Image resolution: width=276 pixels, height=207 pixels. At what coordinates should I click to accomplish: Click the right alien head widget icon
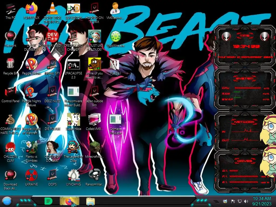(x=265, y=37)
